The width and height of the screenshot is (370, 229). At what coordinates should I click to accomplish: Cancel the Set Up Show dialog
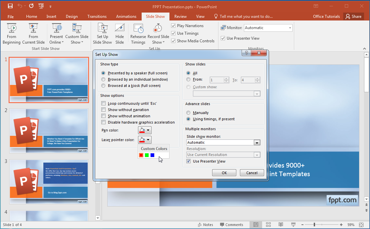tap(252, 172)
